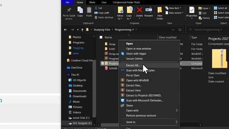Click Paste shortcut in ribbon

(x=104, y=18)
